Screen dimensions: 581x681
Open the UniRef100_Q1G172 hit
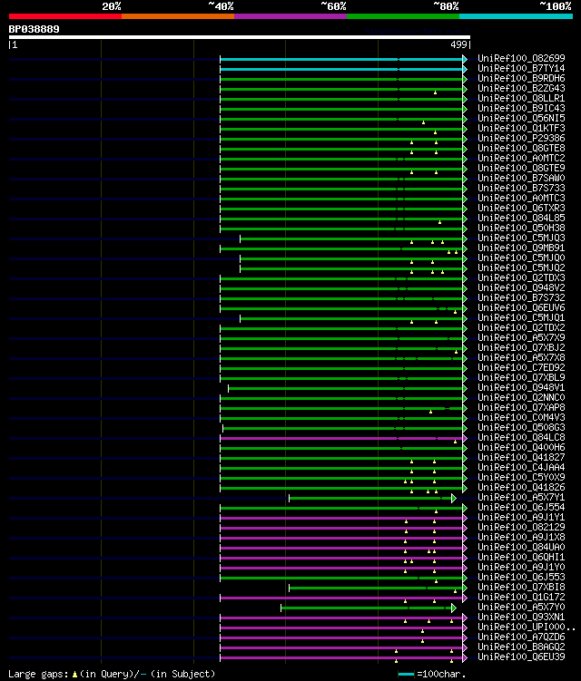[521, 598]
